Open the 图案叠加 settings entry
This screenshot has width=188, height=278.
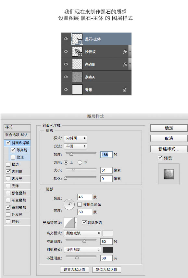tap(19, 207)
